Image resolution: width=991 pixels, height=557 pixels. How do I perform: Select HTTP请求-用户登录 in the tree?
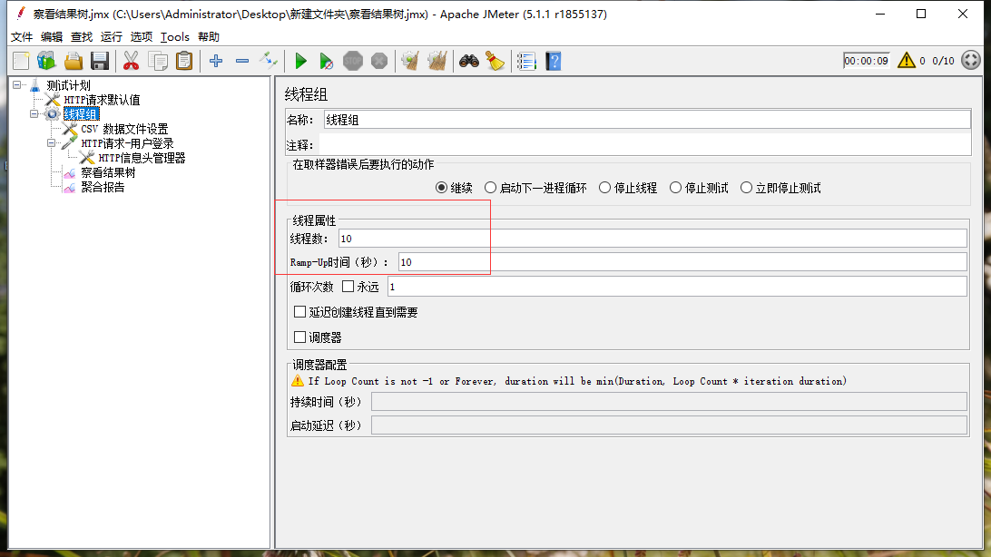click(127, 143)
